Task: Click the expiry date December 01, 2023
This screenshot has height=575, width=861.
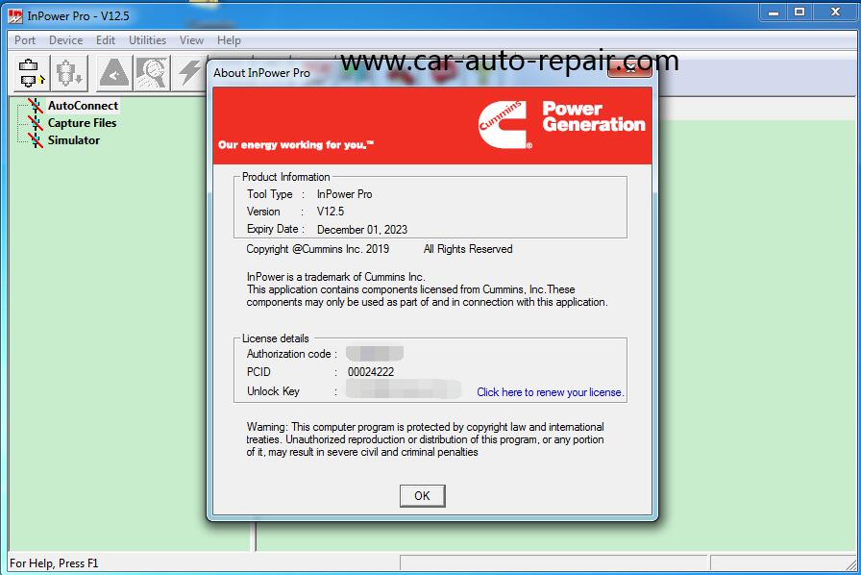Action: tap(362, 230)
